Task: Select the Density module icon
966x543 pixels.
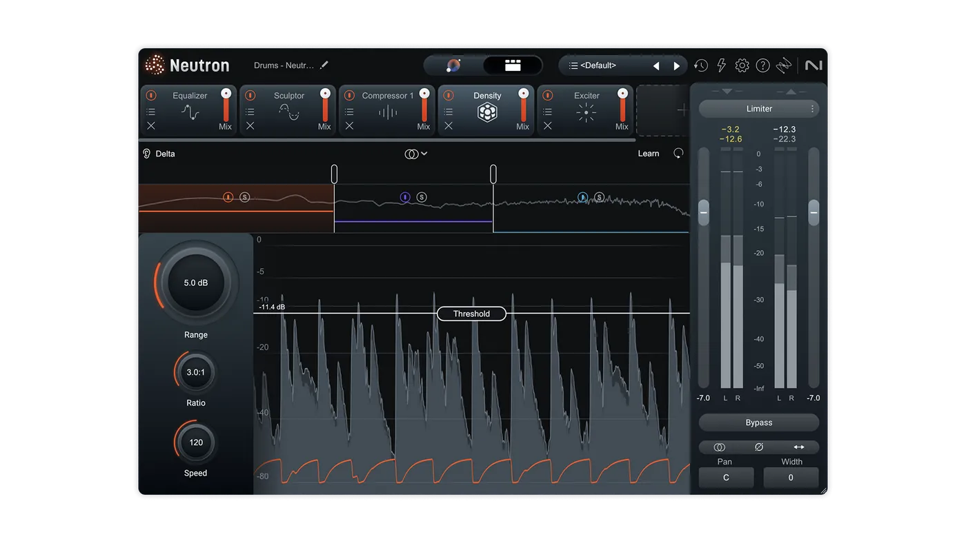Action: click(488, 112)
